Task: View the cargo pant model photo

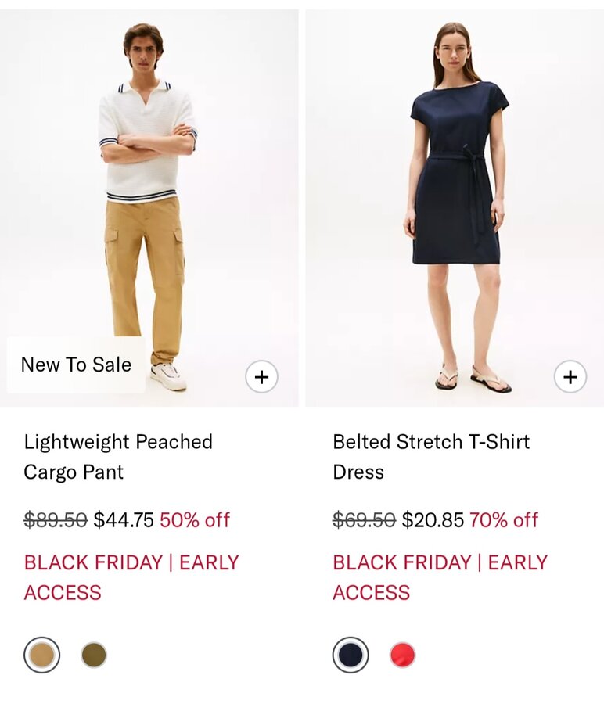Action: (x=149, y=208)
